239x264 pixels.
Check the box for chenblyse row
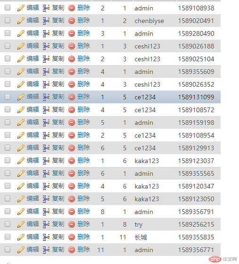point(8,20)
